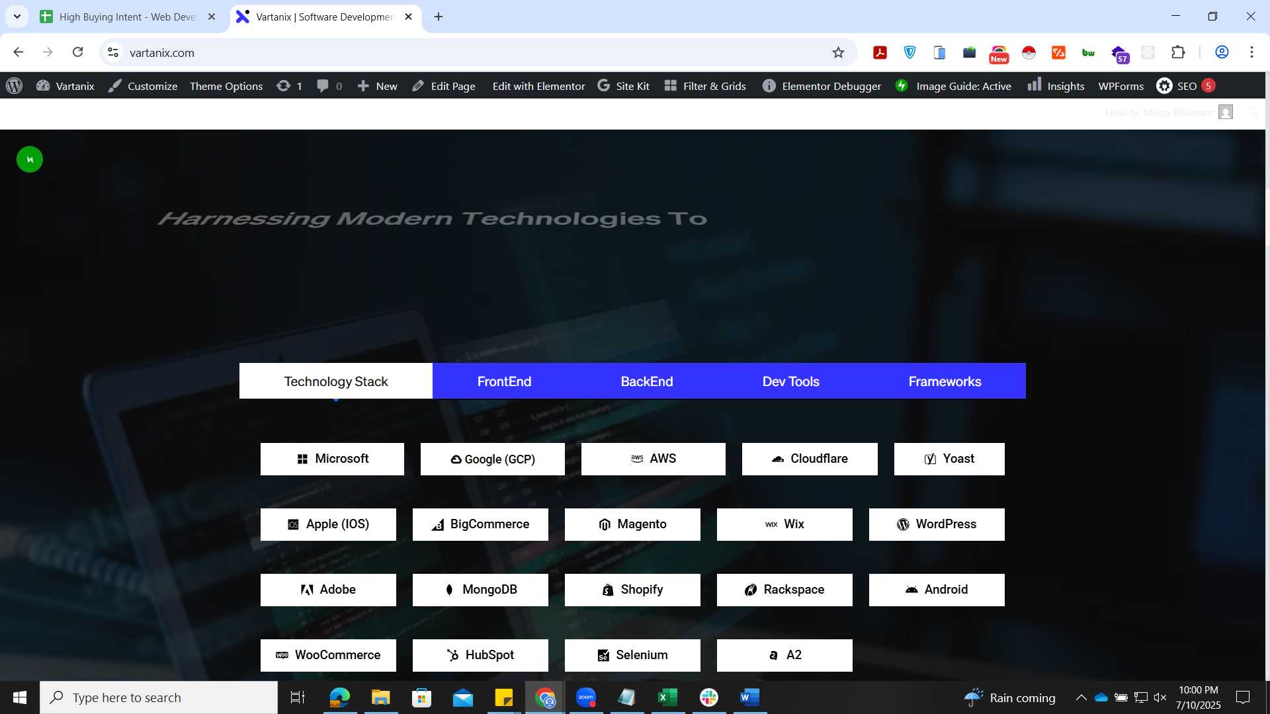This screenshot has width=1270, height=714.
Task: Click the MongoDB button
Action: [x=480, y=590]
